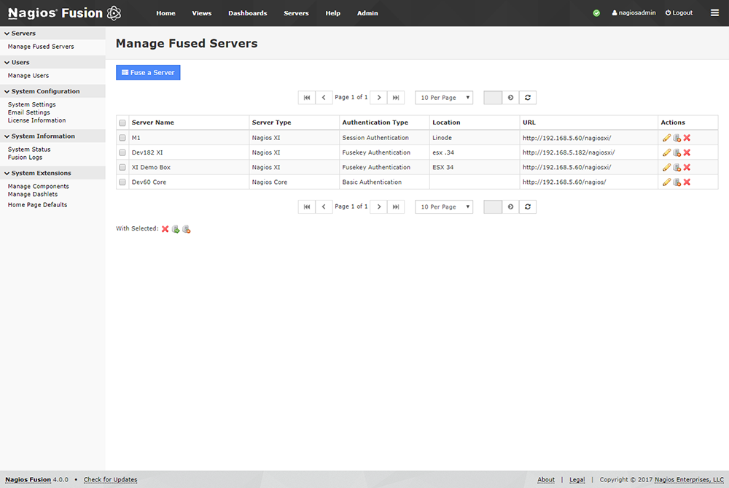Click the Fuse a Server button

point(148,72)
